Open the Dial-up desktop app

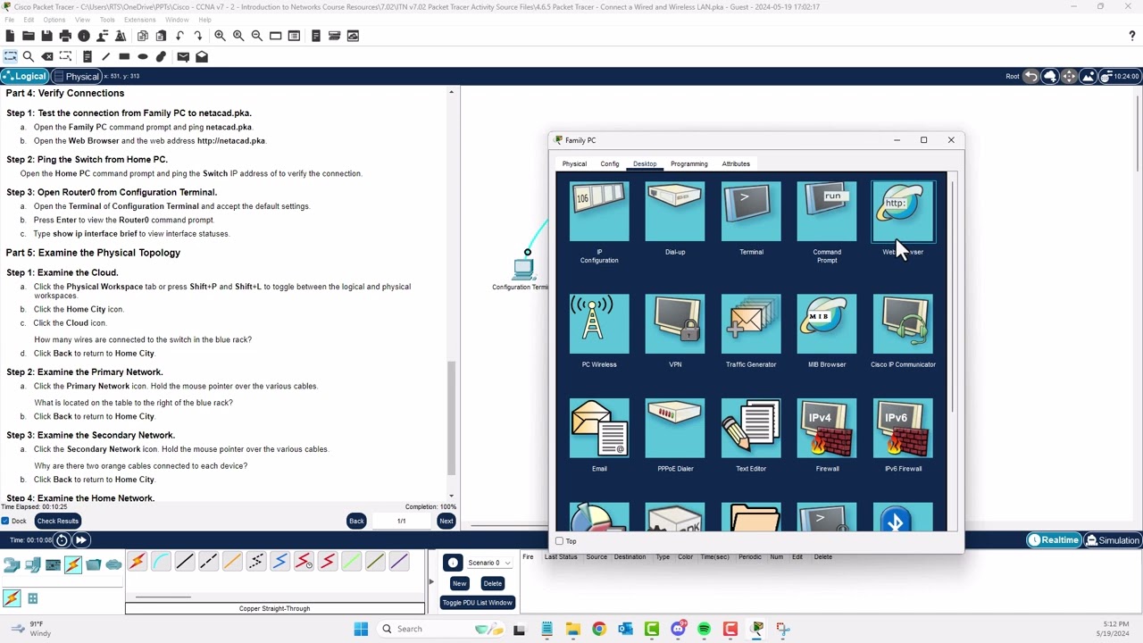tap(675, 213)
